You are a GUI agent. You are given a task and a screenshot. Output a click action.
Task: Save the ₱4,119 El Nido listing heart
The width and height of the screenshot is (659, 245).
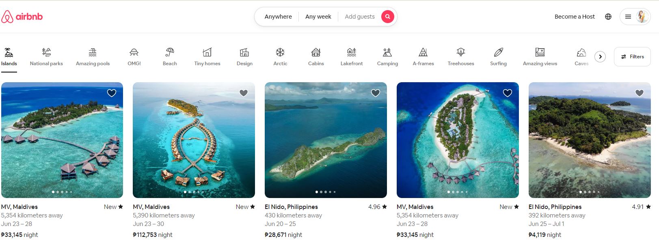point(639,93)
